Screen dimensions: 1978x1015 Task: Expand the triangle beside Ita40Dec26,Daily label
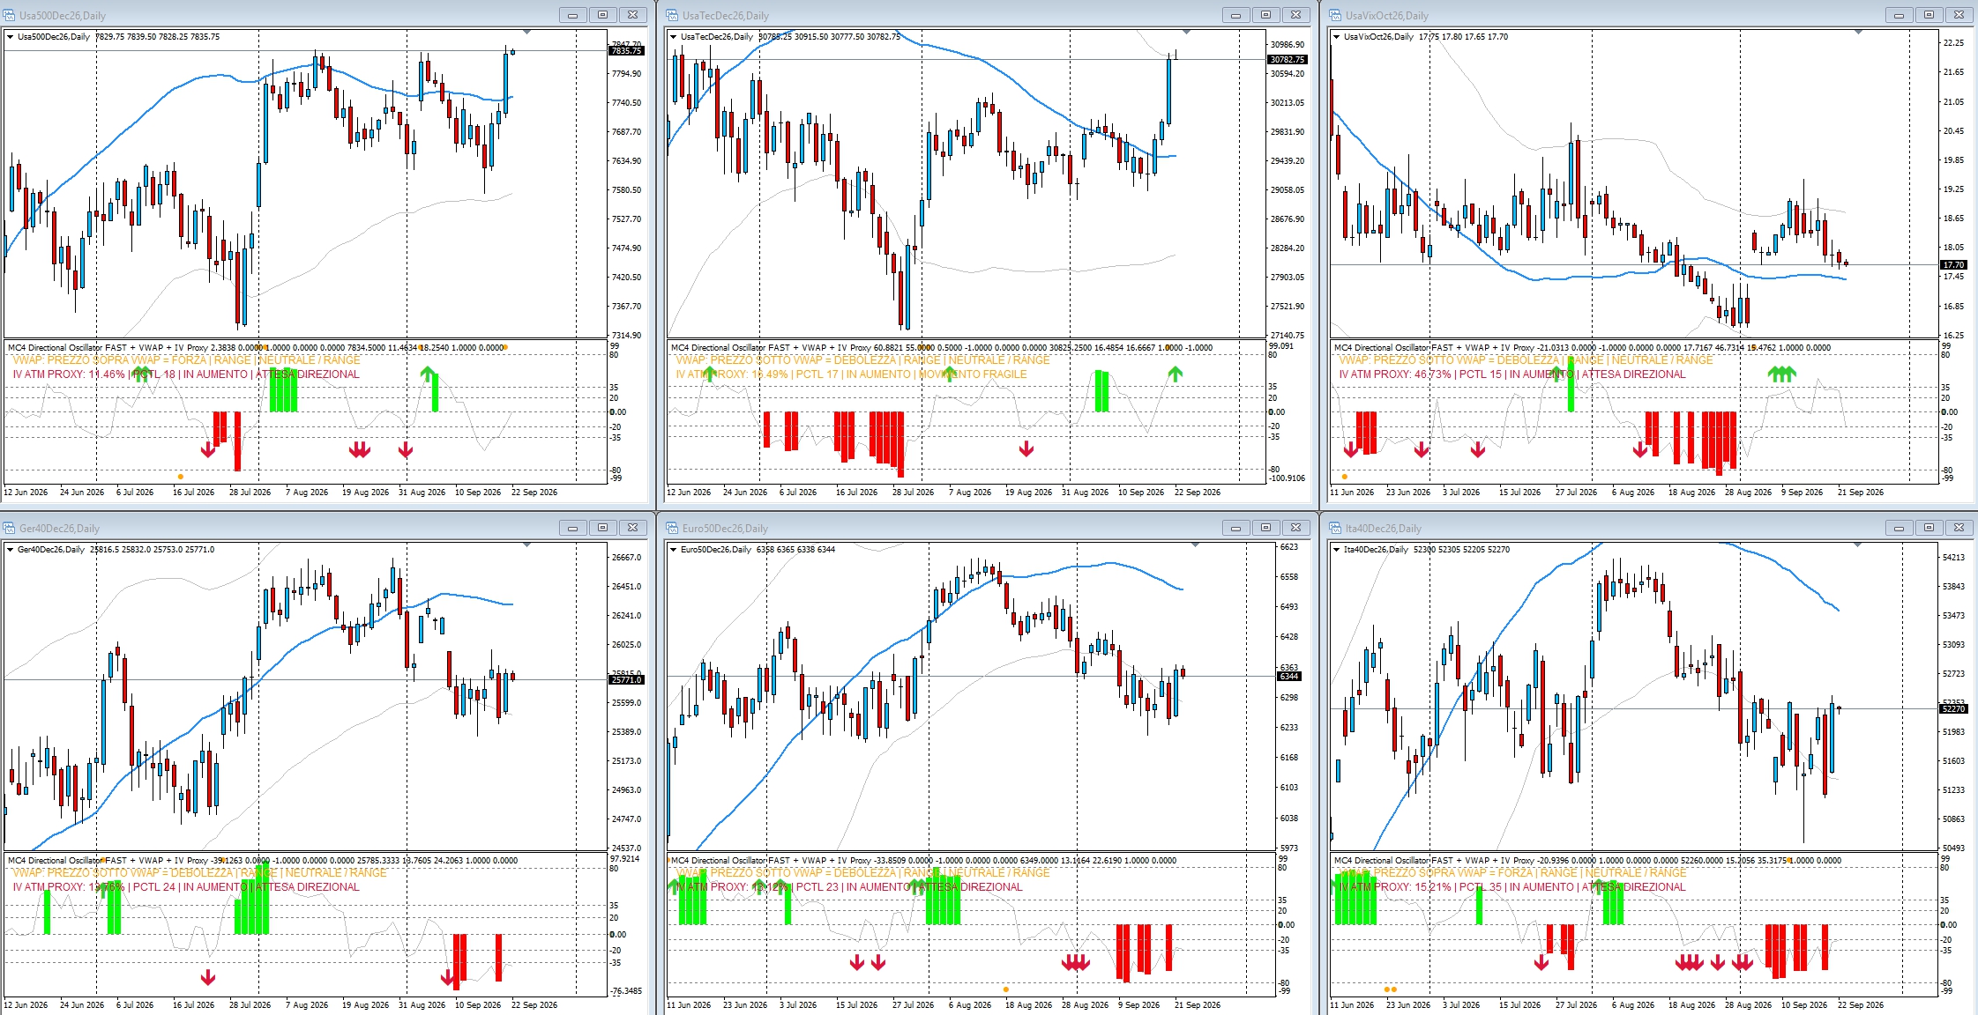click(x=1337, y=550)
